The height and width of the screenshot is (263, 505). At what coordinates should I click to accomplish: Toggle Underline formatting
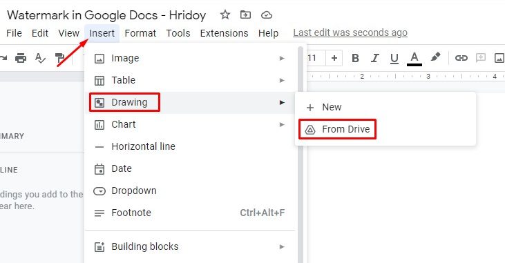point(394,59)
